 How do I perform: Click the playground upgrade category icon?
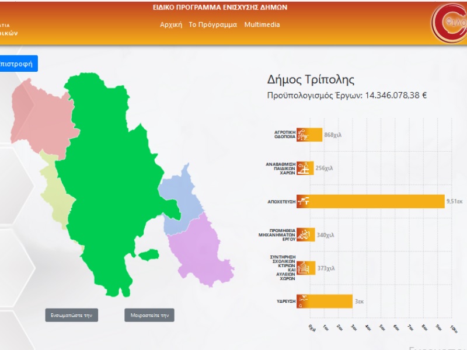click(303, 168)
